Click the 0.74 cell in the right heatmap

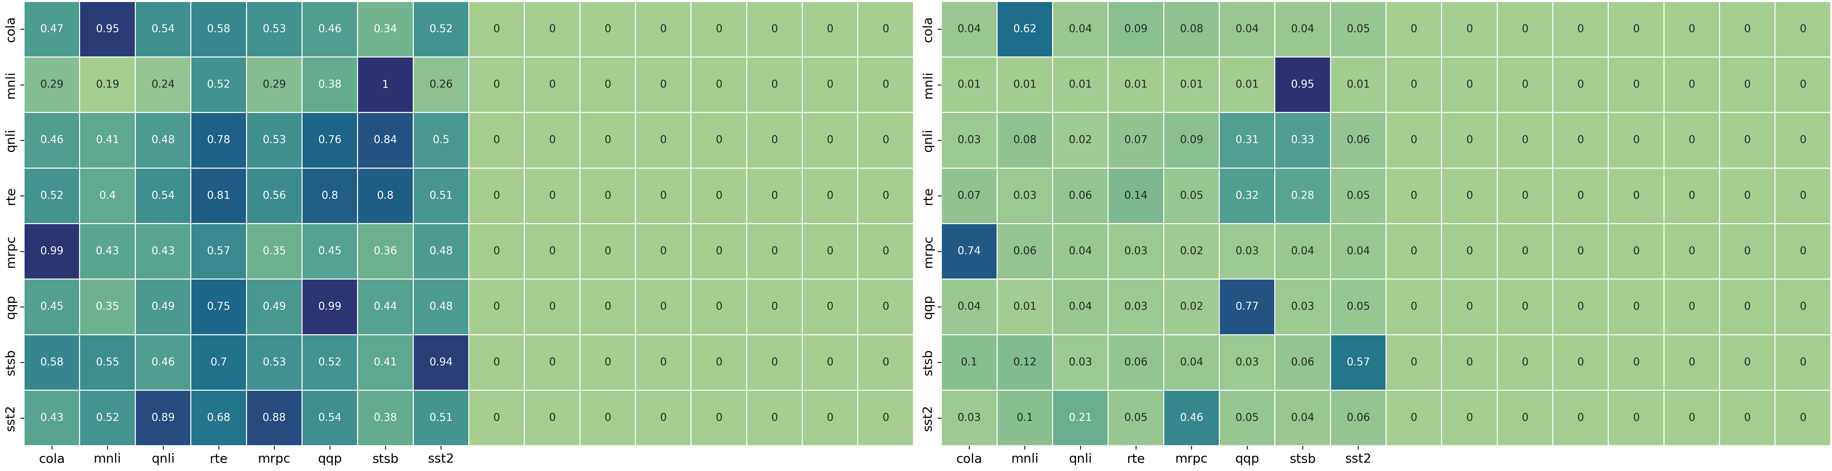click(969, 251)
